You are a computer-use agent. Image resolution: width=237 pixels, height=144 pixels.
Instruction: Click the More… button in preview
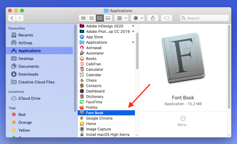point(183,121)
